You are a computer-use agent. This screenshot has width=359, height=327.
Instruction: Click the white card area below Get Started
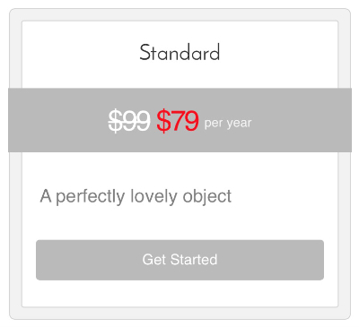[x=179, y=293]
